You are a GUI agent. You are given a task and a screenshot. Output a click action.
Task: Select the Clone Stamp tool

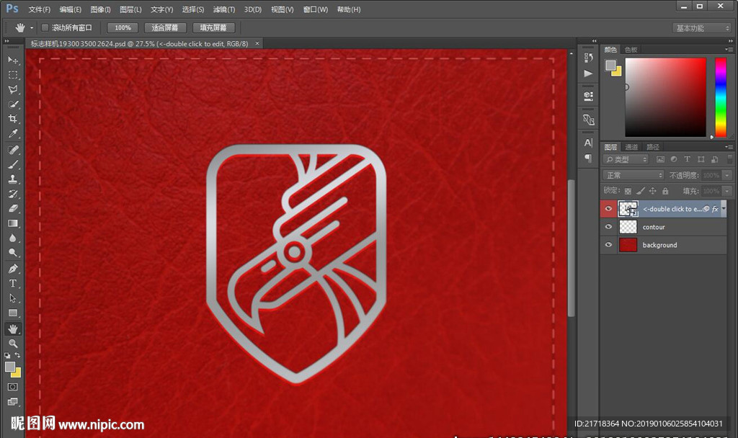pos(13,179)
